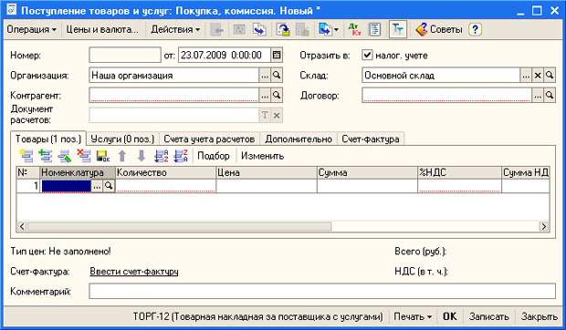Open the Действия dropdown menu

pyautogui.click(x=175, y=29)
